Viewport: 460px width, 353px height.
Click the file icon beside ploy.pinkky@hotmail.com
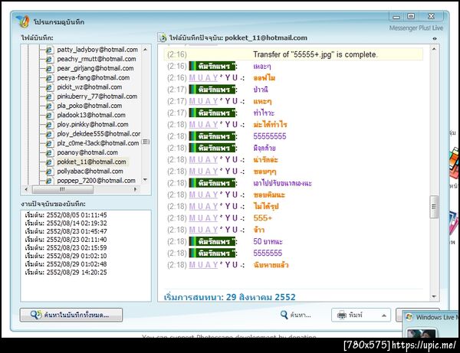[49, 125]
